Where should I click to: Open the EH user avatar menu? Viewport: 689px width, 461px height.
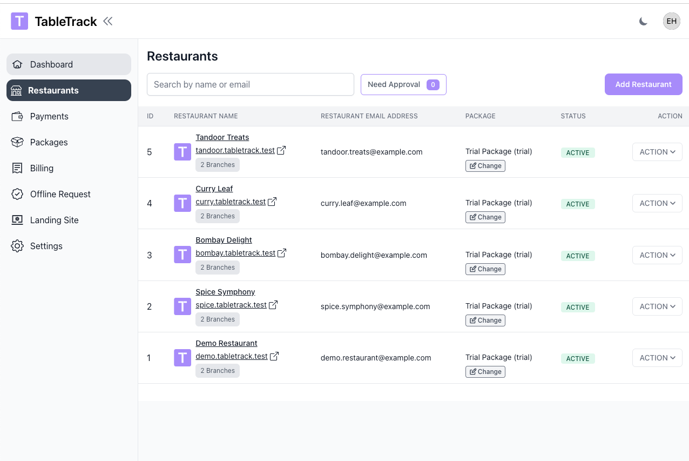[671, 21]
